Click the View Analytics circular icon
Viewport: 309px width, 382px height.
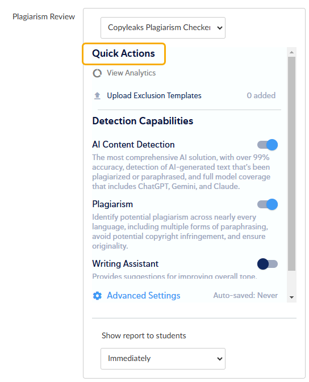click(x=97, y=73)
